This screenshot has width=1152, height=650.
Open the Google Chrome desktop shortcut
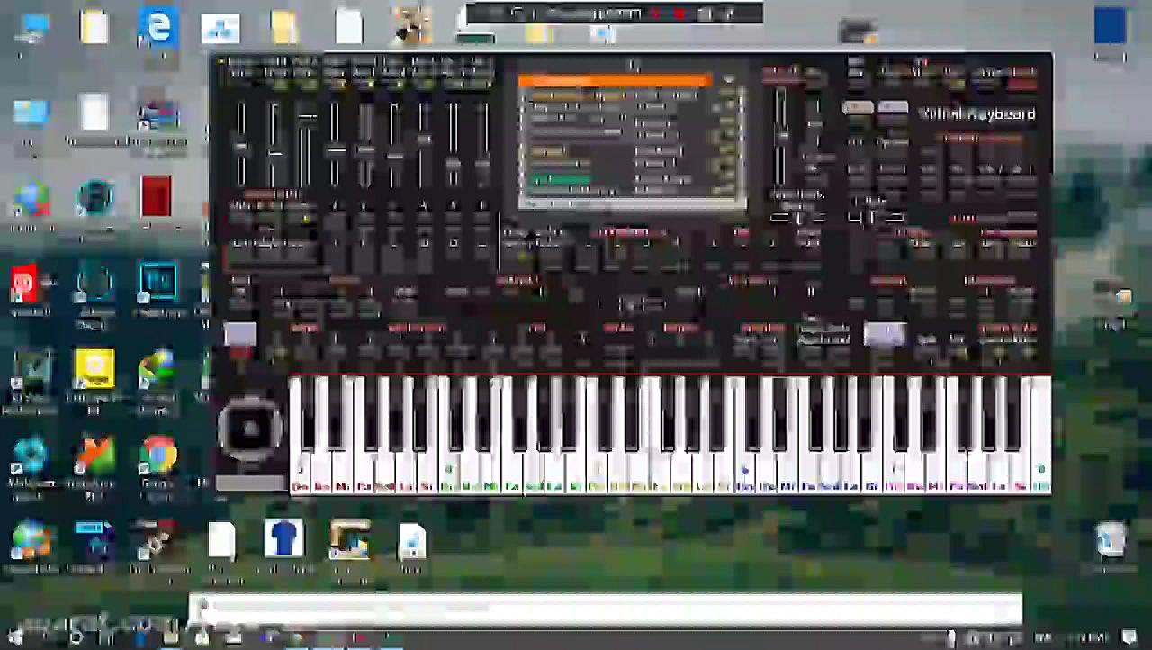[x=157, y=455]
